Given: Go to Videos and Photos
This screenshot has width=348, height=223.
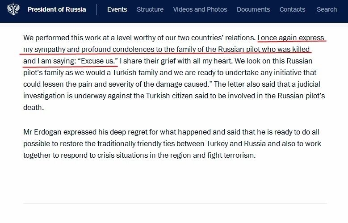Looking at the screenshot, I should coord(200,9).
